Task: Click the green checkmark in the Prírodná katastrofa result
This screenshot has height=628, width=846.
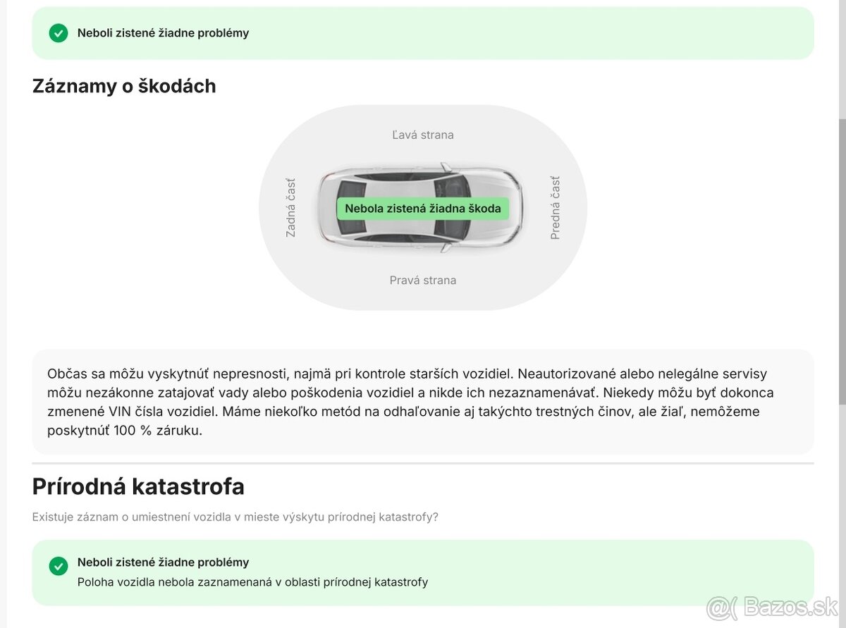Action: tap(59, 566)
